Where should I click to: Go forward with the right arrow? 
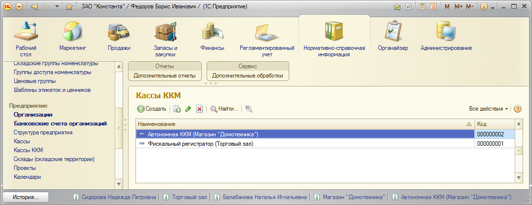(47, 6)
